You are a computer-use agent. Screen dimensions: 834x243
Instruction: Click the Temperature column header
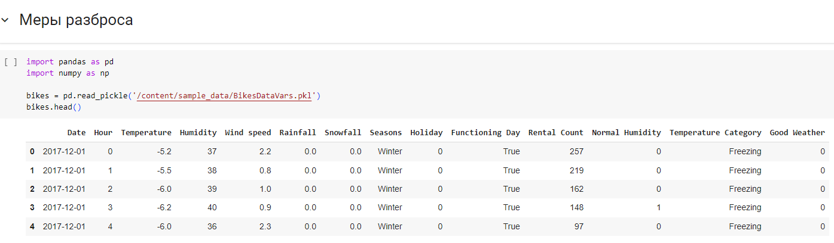tap(146, 133)
